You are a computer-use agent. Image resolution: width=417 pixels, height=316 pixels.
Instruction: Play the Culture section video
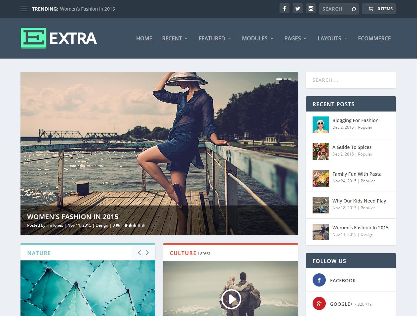tap(231, 299)
